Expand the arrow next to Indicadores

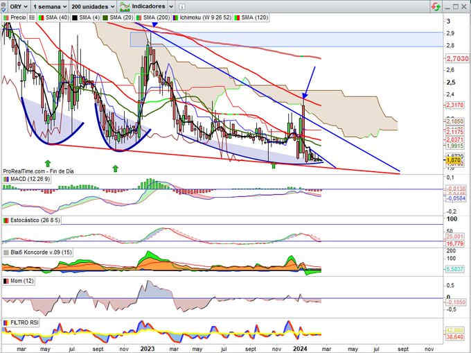pos(170,6)
